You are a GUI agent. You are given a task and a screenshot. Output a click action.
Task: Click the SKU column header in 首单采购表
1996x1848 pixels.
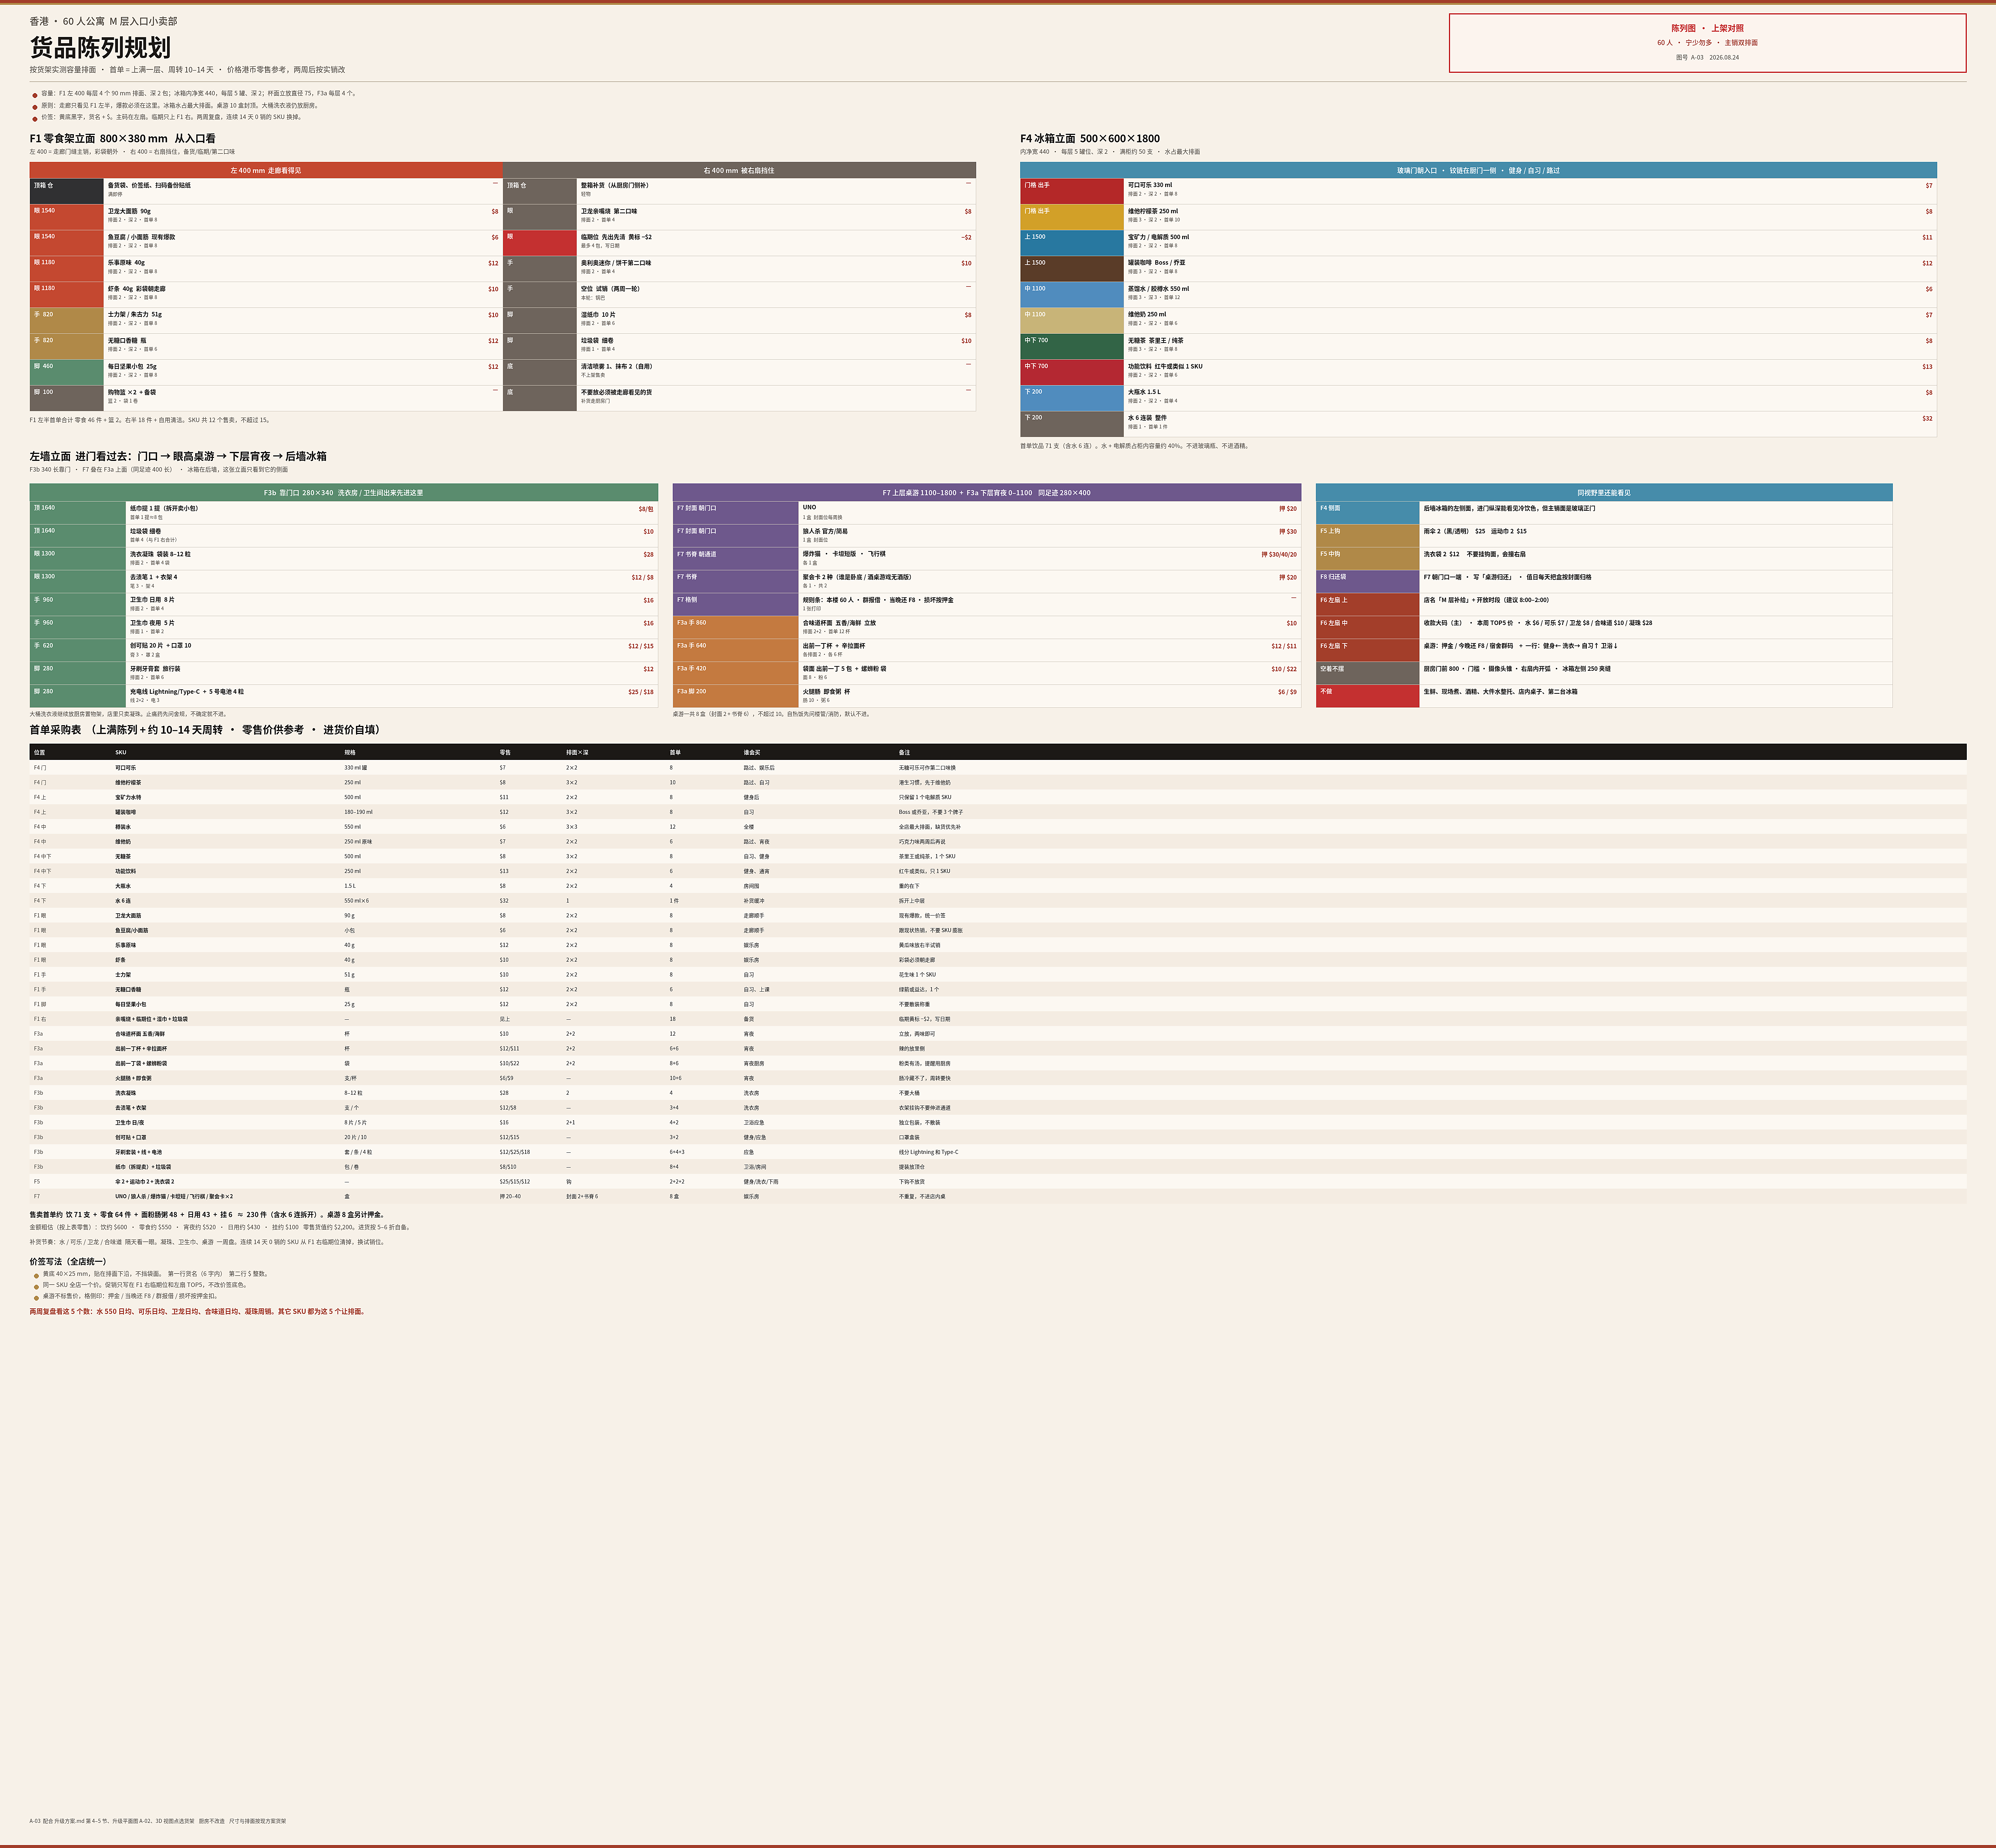[x=121, y=752]
